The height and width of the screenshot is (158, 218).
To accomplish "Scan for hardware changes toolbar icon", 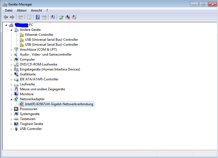I will coord(53,17).
